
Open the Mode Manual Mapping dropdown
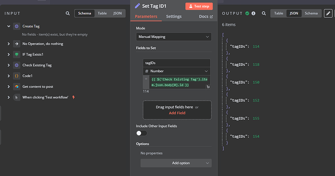(x=174, y=37)
